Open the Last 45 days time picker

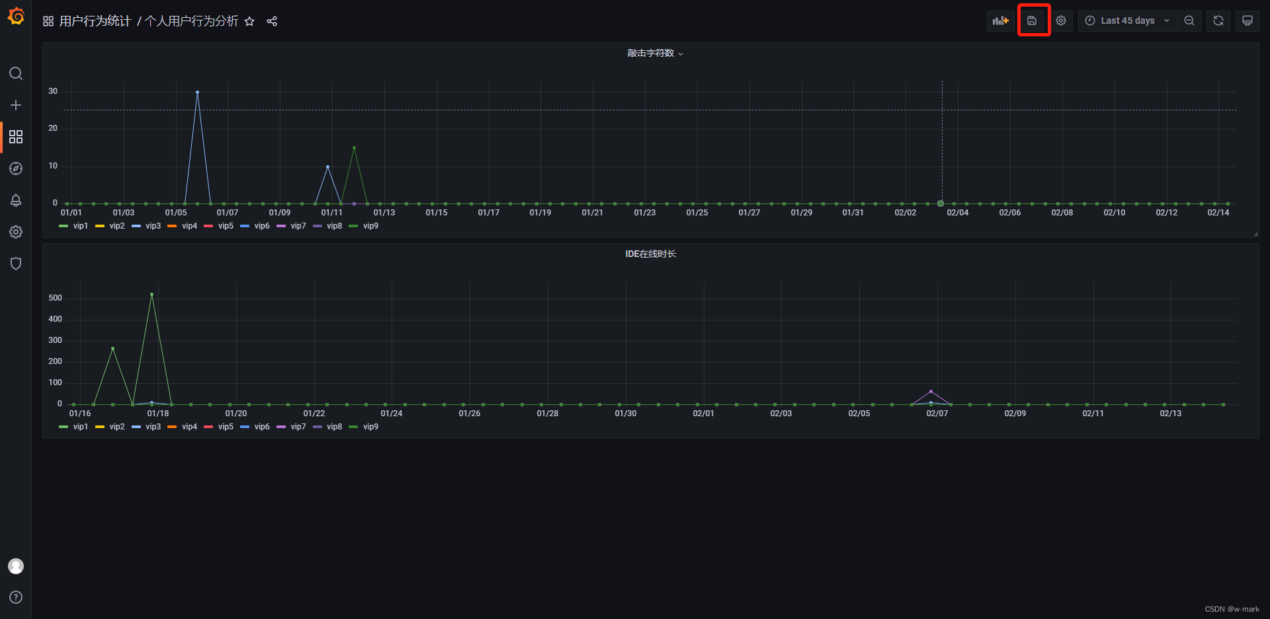click(x=1127, y=20)
